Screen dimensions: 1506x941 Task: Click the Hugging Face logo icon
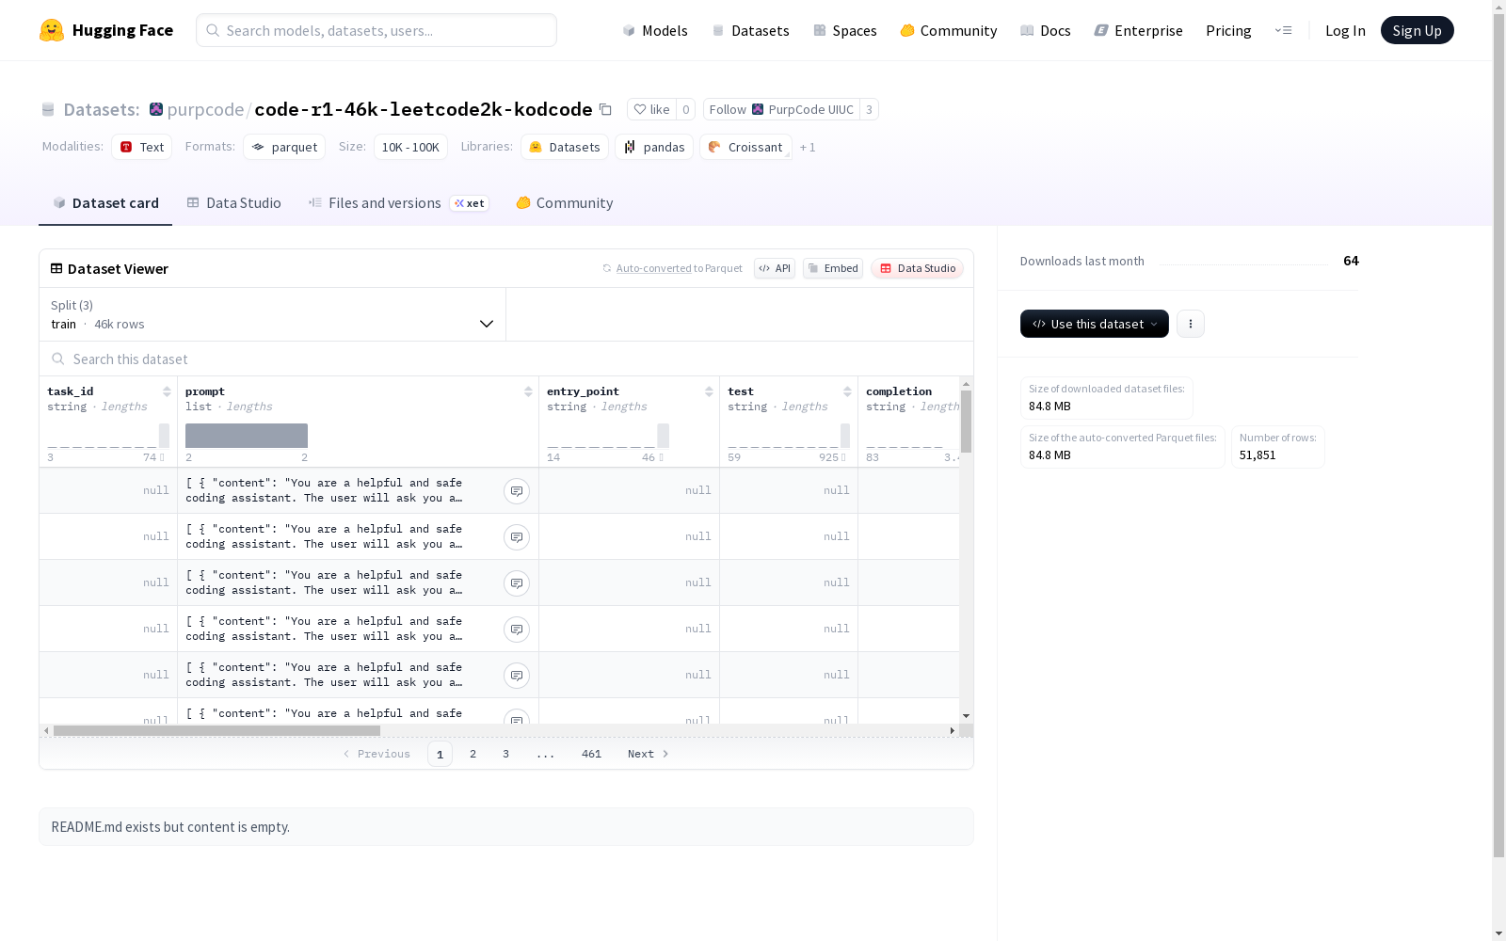point(52,30)
